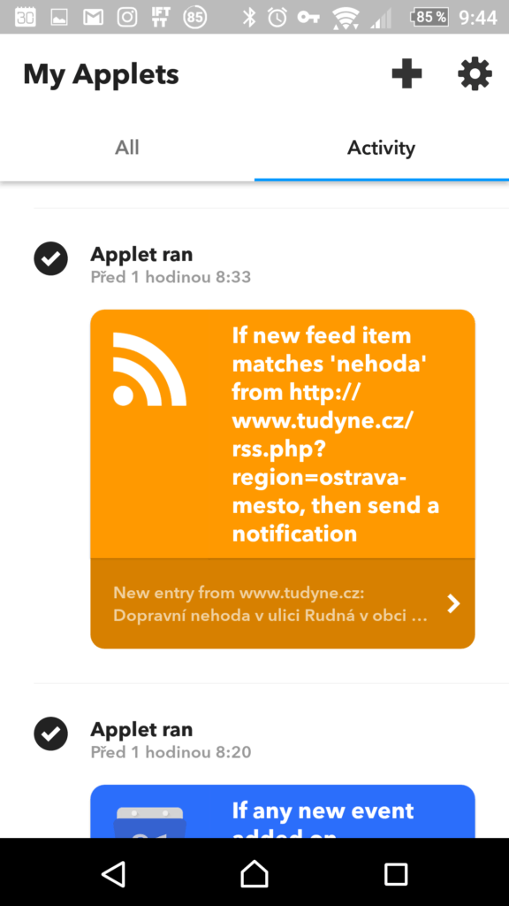Expand the tudyne.cz entry chevron arrow
The height and width of the screenshot is (906, 509).
click(x=454, y=603)
